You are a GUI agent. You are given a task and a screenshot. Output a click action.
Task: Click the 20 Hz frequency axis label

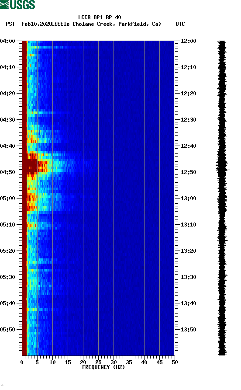coord(83,362)
